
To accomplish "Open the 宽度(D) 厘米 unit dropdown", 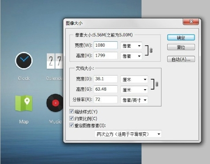I will coord(134,79).
